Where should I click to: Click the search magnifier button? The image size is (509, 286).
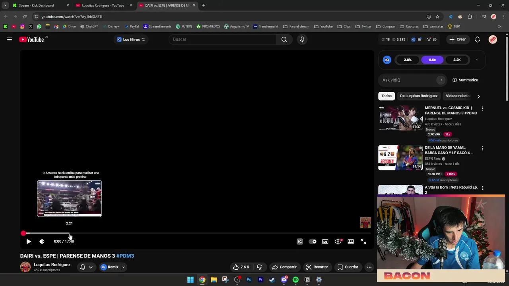pos(284,39)
